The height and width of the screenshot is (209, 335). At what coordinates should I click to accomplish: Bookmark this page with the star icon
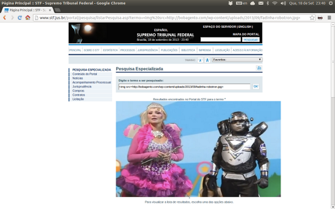click(x=312, y=18)
